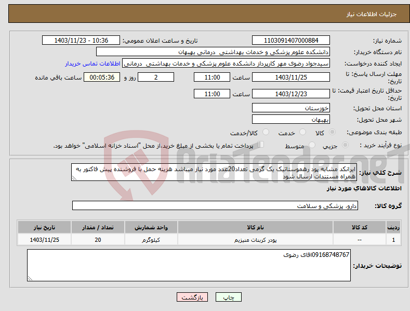Image resolution: width=410 pixels, height=311 pixels.
Task: Click the نام کالا column header
Action: coord(255,227)
